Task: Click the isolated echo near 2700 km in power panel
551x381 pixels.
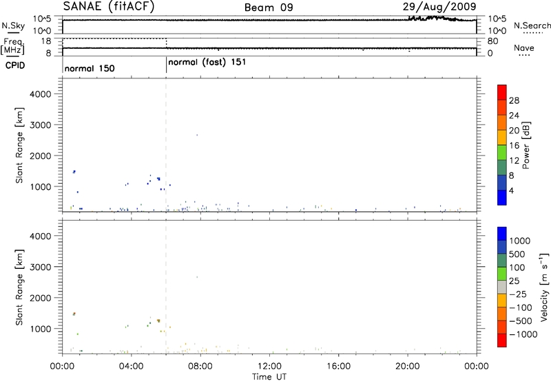Action: (197, 135)
